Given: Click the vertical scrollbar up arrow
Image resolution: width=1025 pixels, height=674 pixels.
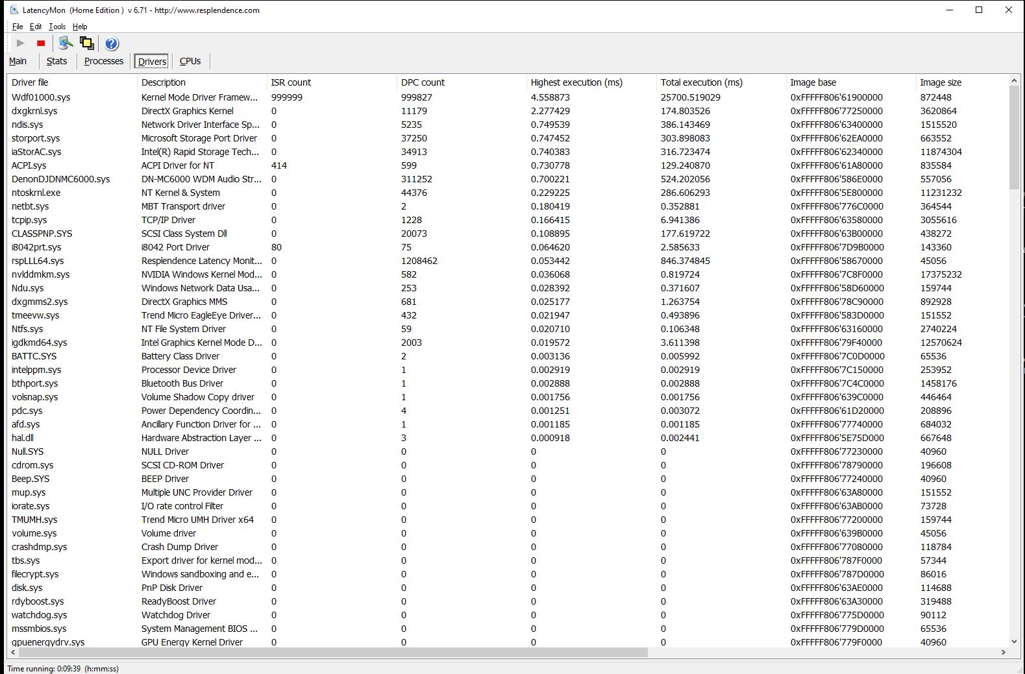Looking at the screenshot, I should [x=1014, y=80].
